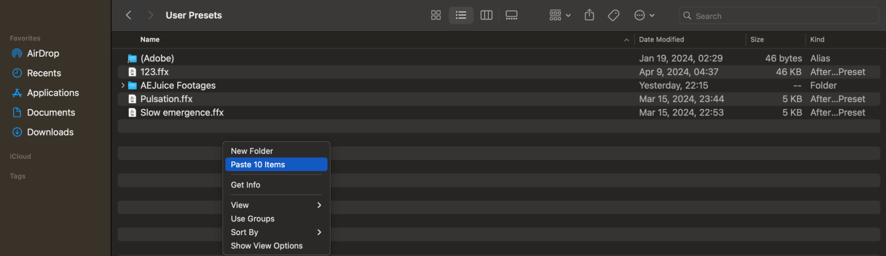Toggle Use Groups in context menu
Screen dimensions: 886x256
point(253,219)
